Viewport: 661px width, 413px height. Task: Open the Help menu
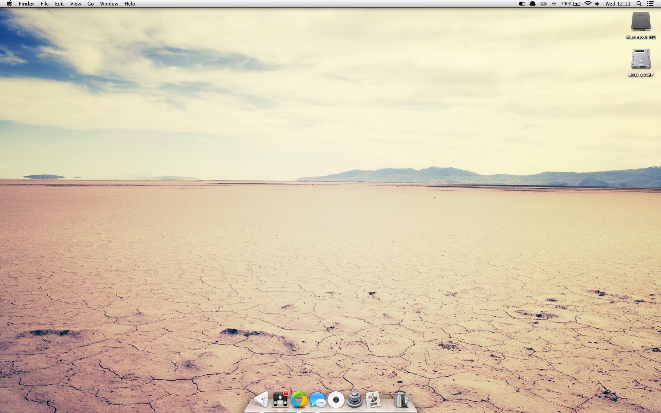(x=130, y=4)
